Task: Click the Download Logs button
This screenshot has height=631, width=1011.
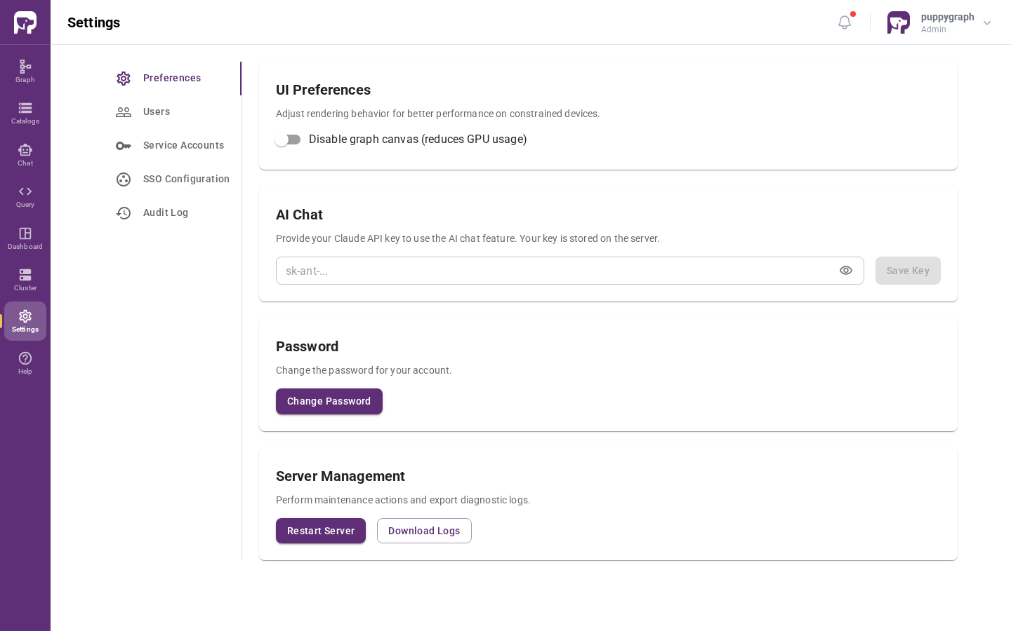Action: [x=424, y=531]
